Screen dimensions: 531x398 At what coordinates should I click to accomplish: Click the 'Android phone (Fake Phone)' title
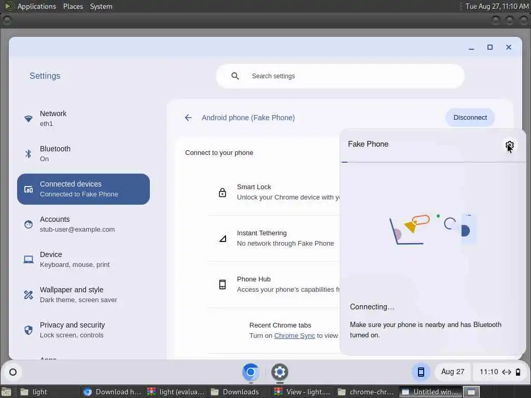(248, 118)
